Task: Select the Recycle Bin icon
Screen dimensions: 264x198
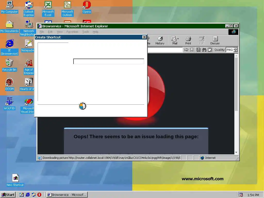Action: 10,65
